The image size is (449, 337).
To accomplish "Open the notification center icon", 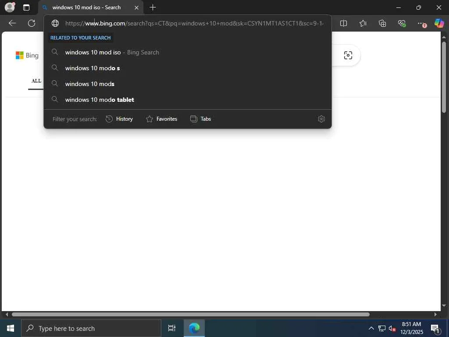I will pyautogui.click(x=435, y=329).
